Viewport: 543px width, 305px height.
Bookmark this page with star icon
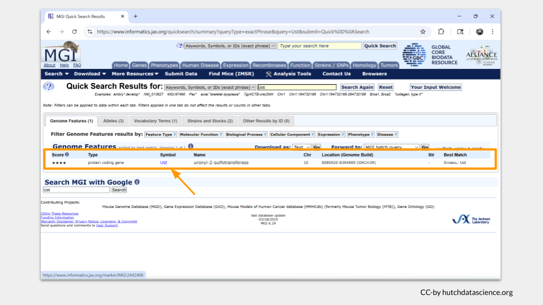pyautogui.click(x=423, y=32)
